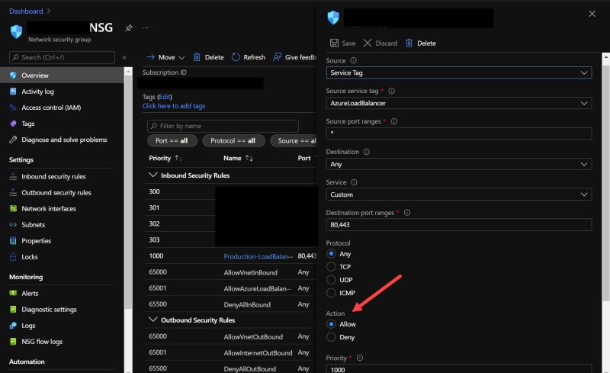Viewport: 610px width, 373px height.
Task: Click the Save disk icon in rule panel
Action: 334,43
